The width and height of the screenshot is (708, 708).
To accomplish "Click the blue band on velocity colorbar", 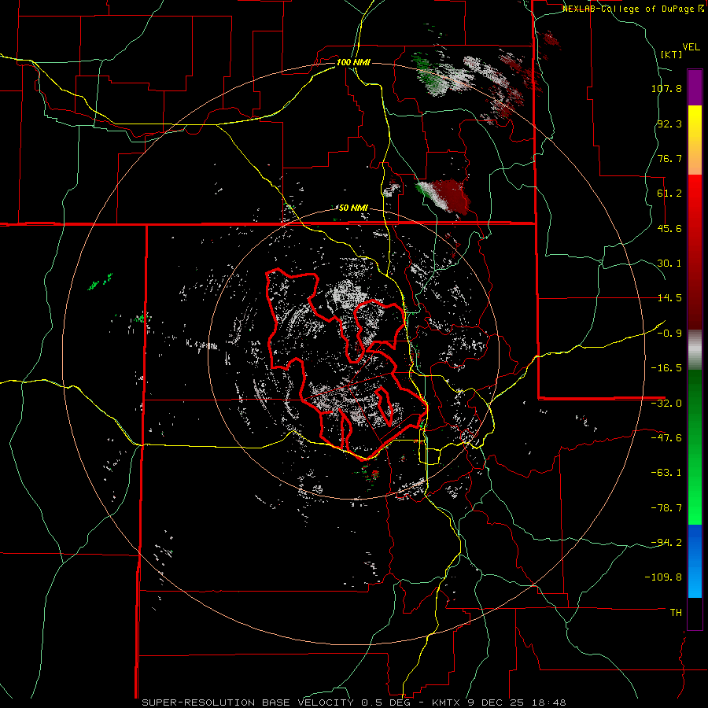I will click(695, 561).
